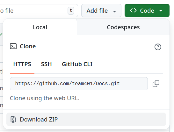Click the terminal icon beside Clone heading
Screen dimensions: 174x132
pyautogui.click(x=13, y=46)
